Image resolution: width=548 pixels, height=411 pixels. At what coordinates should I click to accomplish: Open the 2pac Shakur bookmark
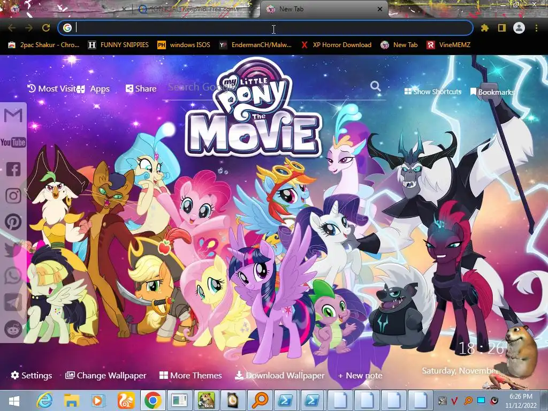coord(44,45)
